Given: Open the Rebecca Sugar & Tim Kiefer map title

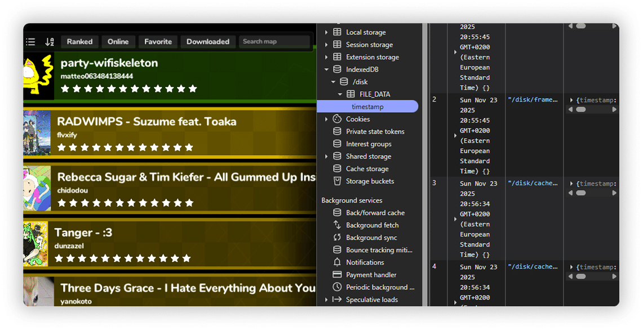Looking at the screenshot, I should (187, 177).
